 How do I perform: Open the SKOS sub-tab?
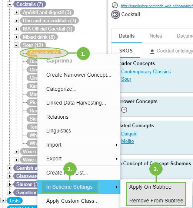(x=126, y=51)
